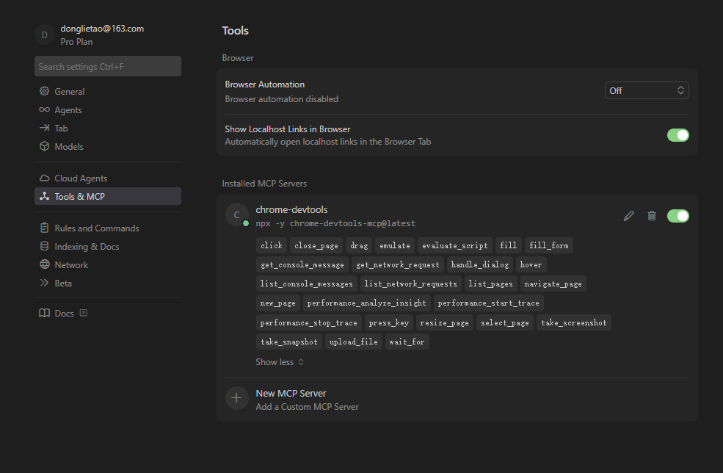723x473 pixels.
Task: Click the General gear icon in sidebar
Action: point(45,92)
